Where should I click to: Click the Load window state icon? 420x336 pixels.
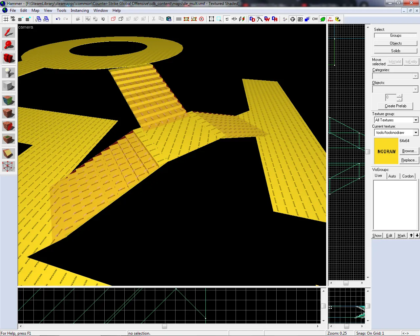pos(38,19)
